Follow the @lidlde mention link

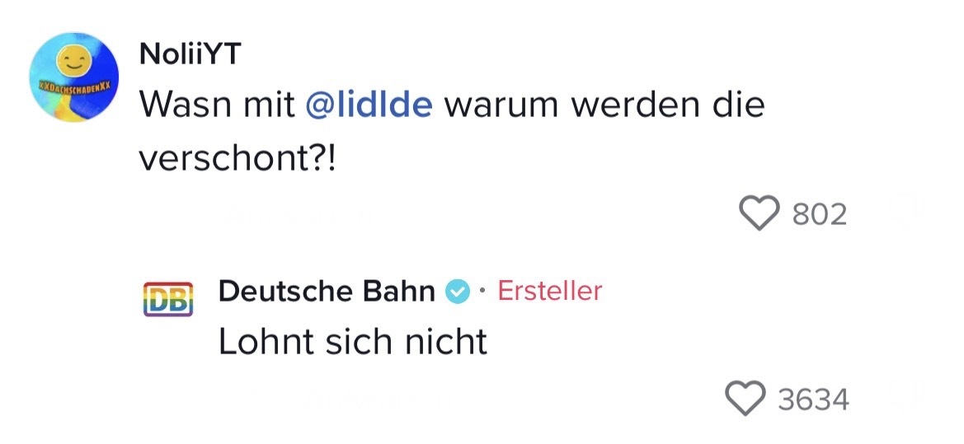368,105
